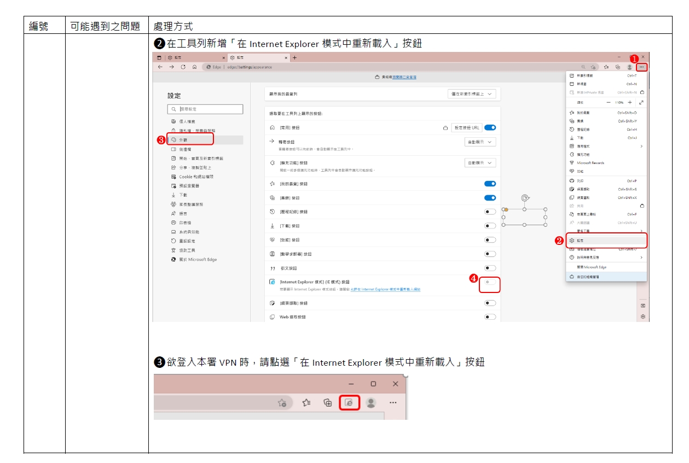Open Collections icon in upper Edge toolbar
The height and width of the screenshot is (463, 689).
click(x=618, y=67)
